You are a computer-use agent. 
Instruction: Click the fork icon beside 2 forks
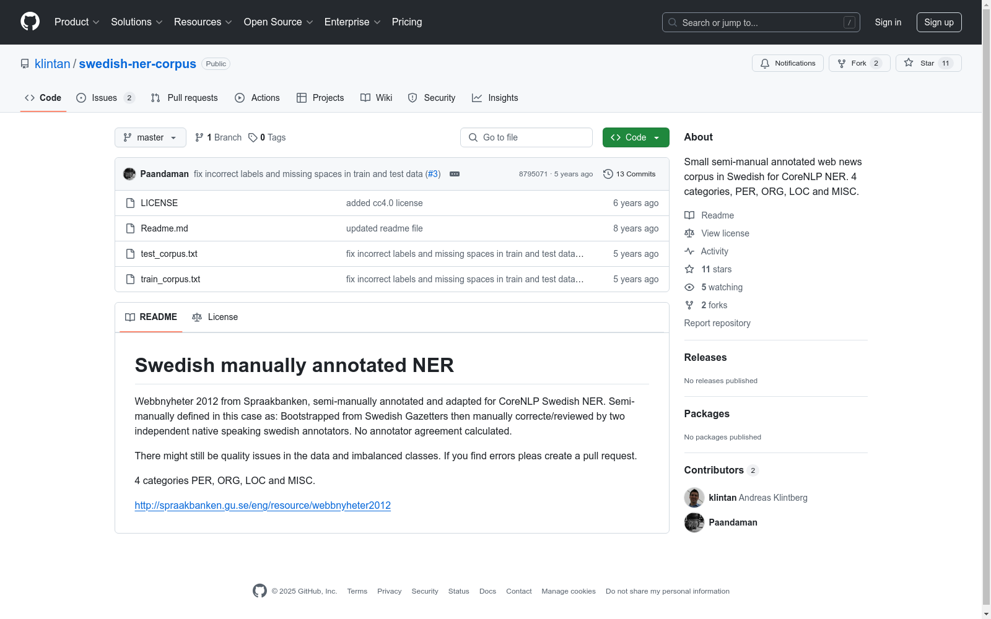coord(689,305)
